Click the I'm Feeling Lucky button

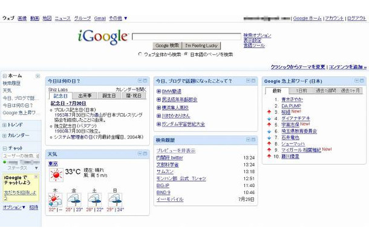pyautogui.click(x=201, y=45)
